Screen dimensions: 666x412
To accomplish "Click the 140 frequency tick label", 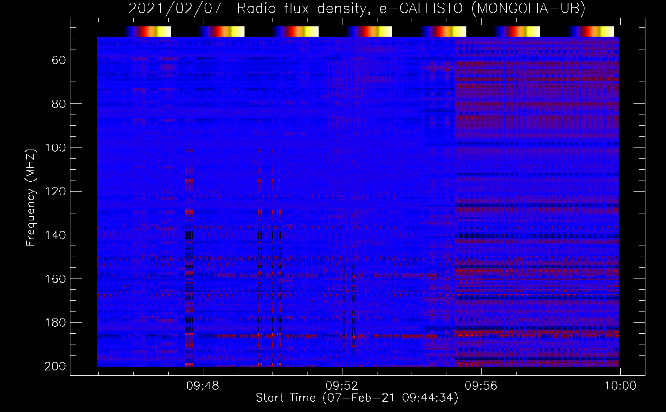I will pos(56,235).
